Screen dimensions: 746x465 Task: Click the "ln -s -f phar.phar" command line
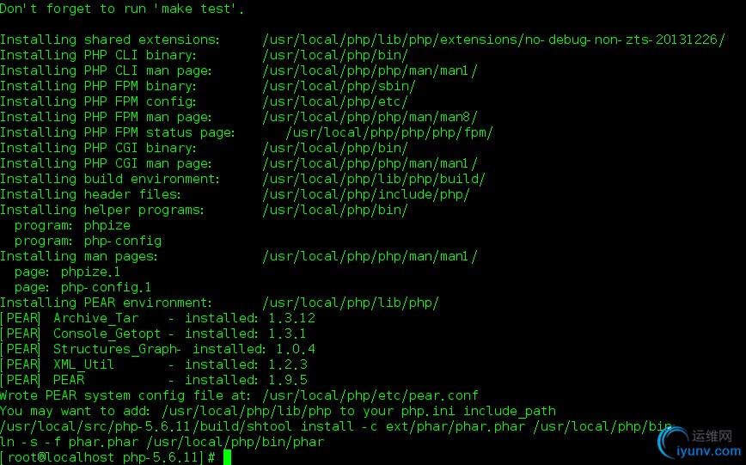[x=162, y=442]
